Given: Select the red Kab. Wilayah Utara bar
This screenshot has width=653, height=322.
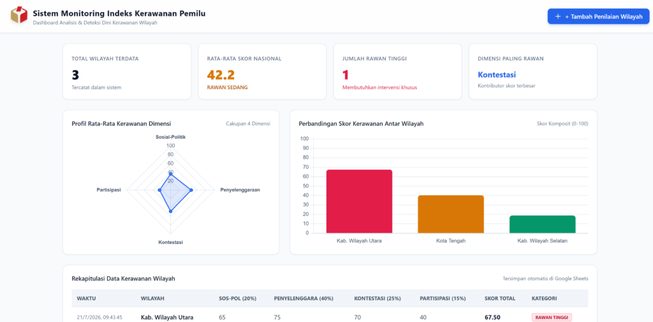Looking at the screenshot, I should [x=359, y=202].
